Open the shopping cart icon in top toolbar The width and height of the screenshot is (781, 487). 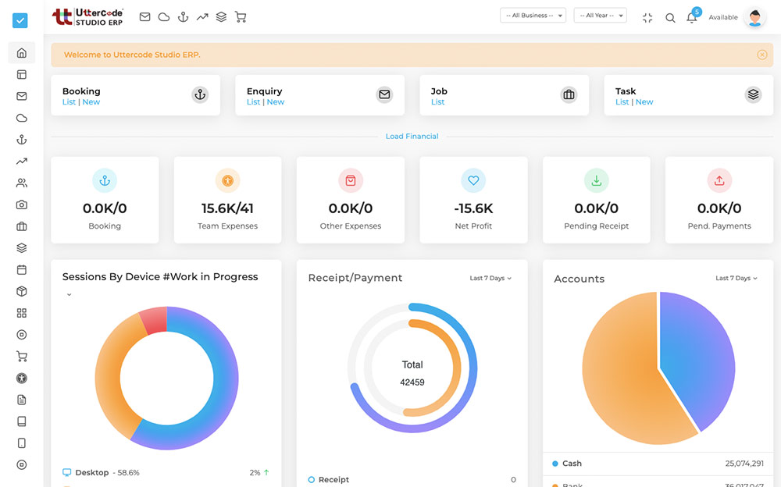pyautogui.click(x=241, y=16)
